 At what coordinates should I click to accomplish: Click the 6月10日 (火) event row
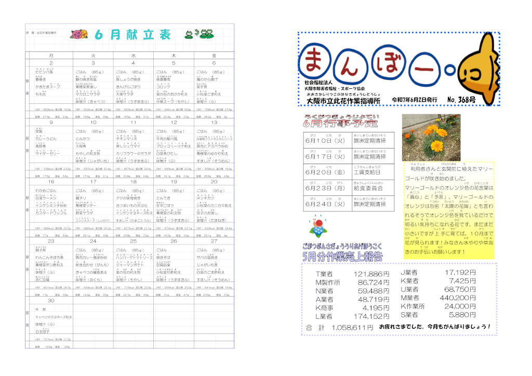(x=349, y=141)
